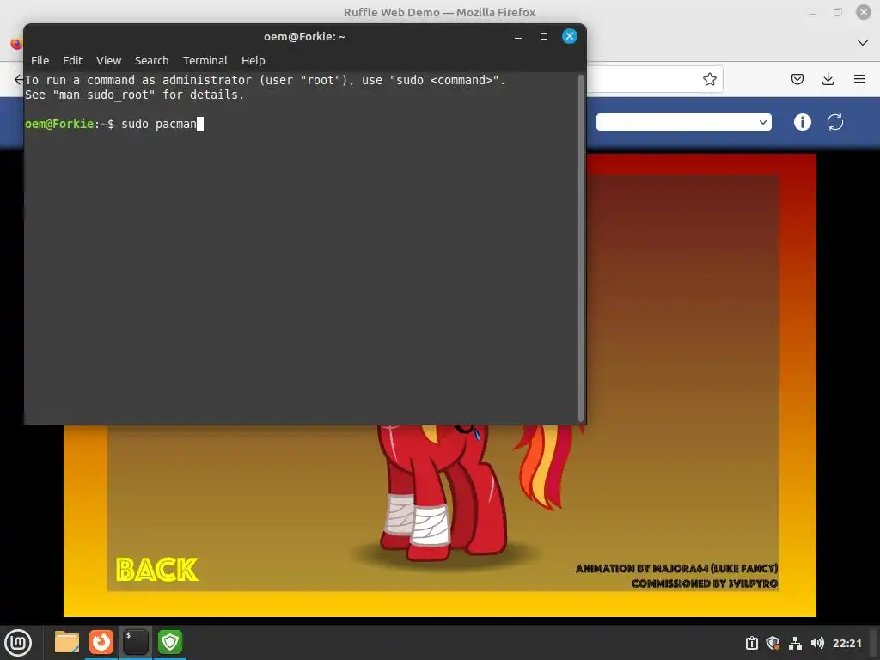Screen dimensions: 880x660
Task: Open the volume control tray icon
Action: [x=817, y=643]
